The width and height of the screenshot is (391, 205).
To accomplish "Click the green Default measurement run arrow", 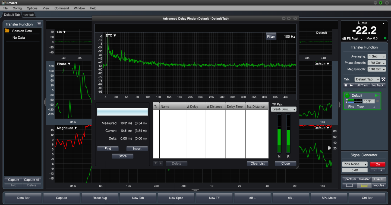I will (377, 96).
